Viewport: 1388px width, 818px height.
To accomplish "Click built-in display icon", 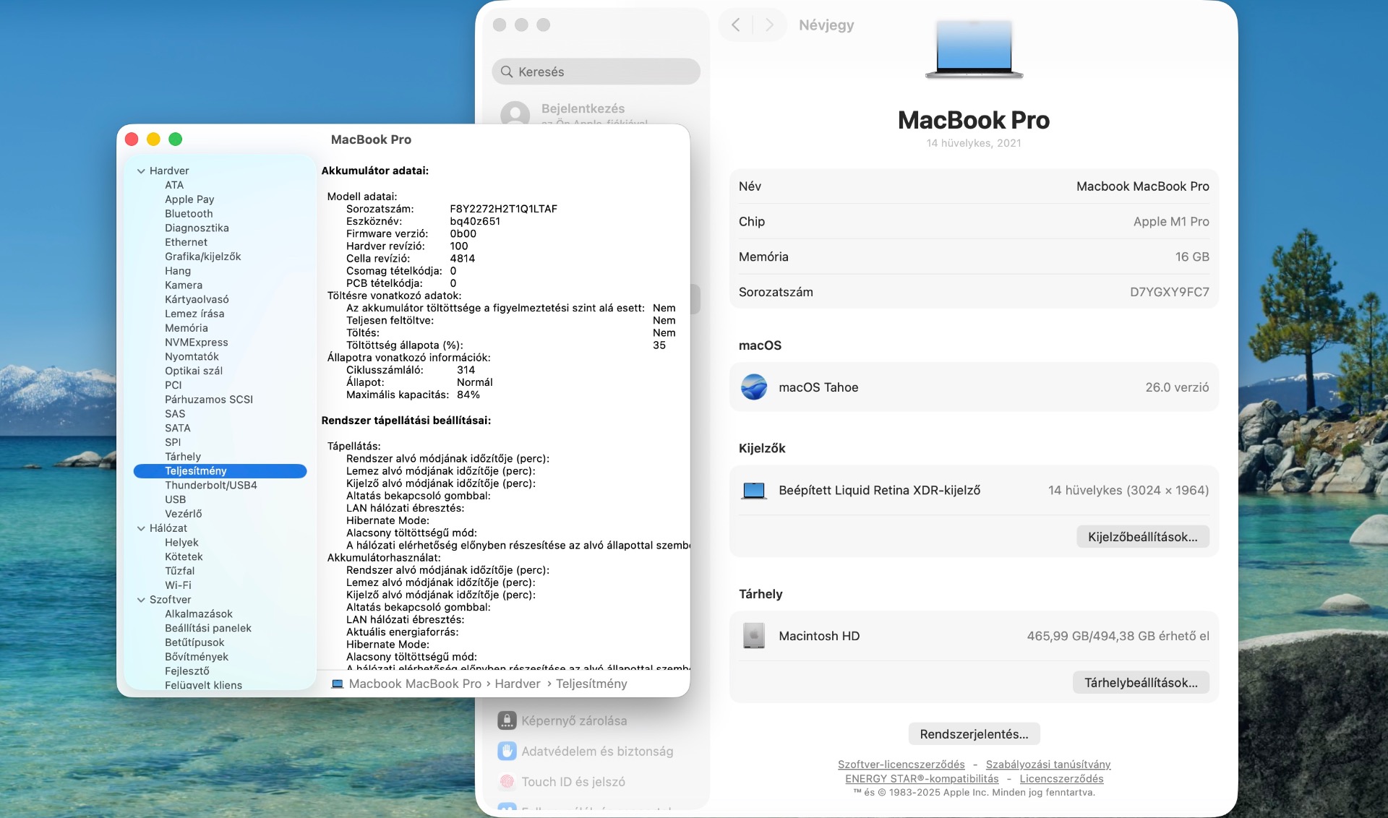I will tap(754, 491).
